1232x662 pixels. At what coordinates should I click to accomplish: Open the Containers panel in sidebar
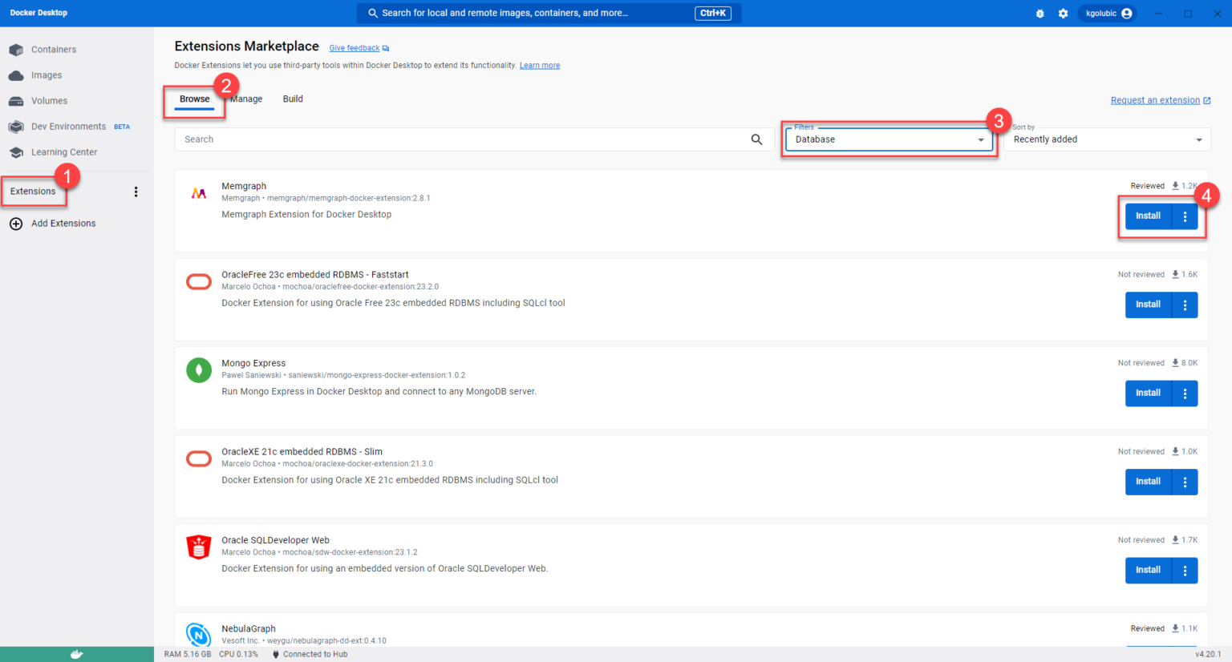(51, 49)
